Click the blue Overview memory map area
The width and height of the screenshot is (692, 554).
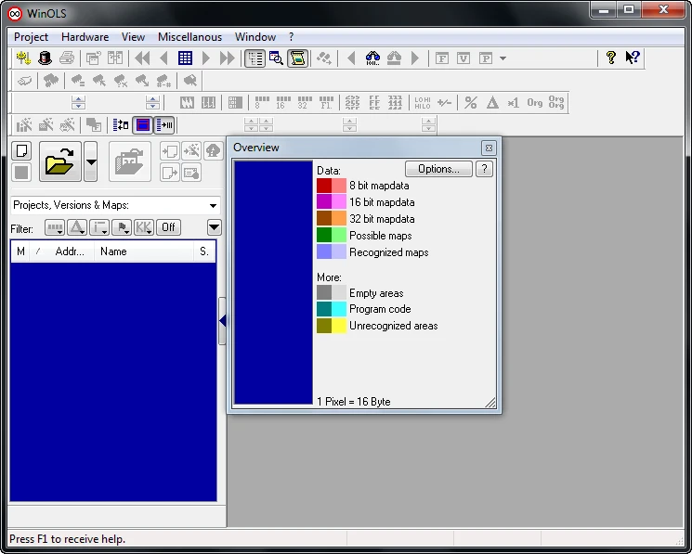(x=273, y=282)
